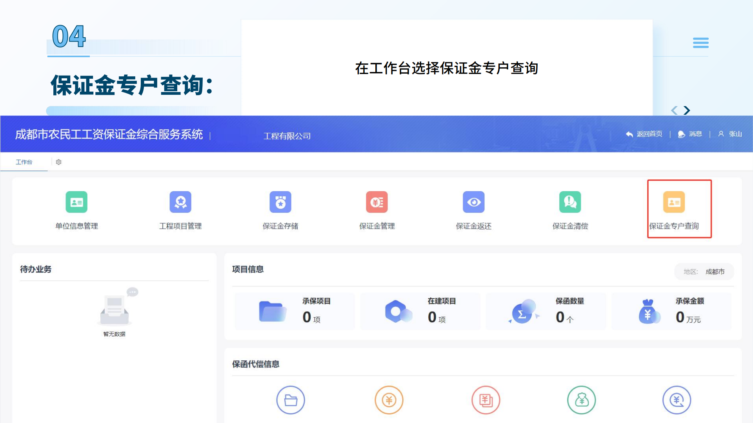Image resolution: width=753 pixels, height=423 pixels.
Task: Click the 返回首页 link
Action: 645,134
